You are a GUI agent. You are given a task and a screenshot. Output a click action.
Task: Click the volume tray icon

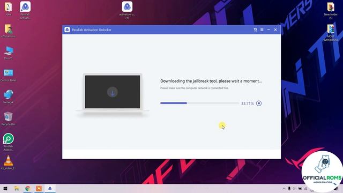pyautogui.click(x=294, y=188)
